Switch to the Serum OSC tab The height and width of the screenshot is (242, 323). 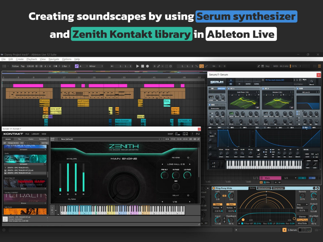231,82
